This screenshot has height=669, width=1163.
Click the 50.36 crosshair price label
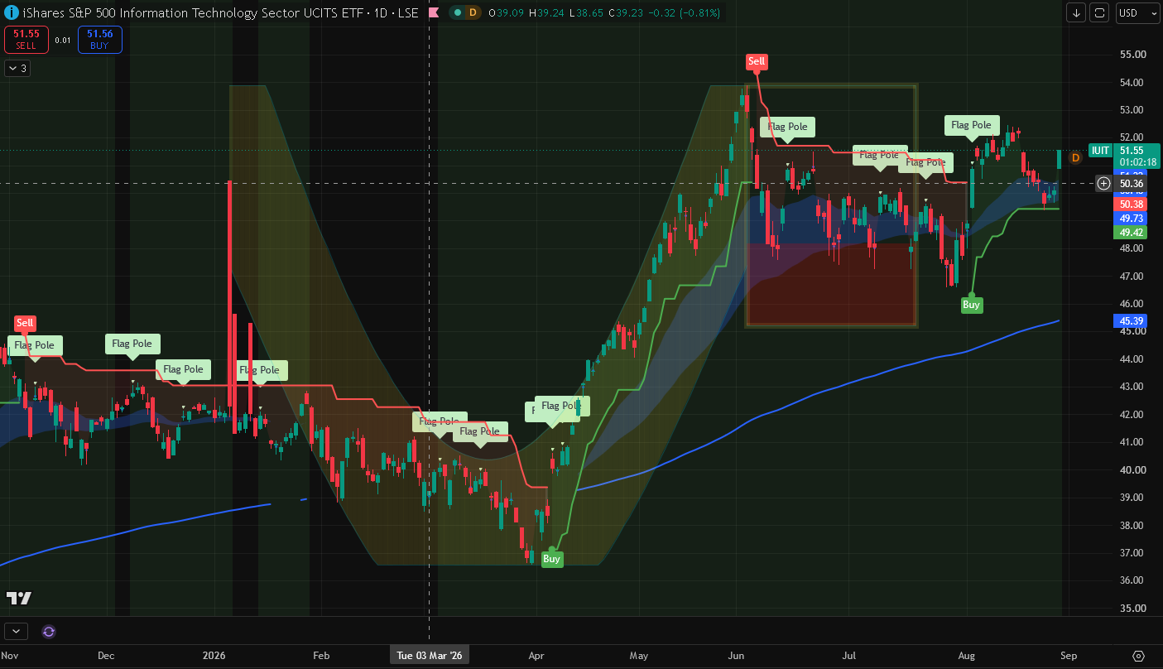pos(1132,183)
